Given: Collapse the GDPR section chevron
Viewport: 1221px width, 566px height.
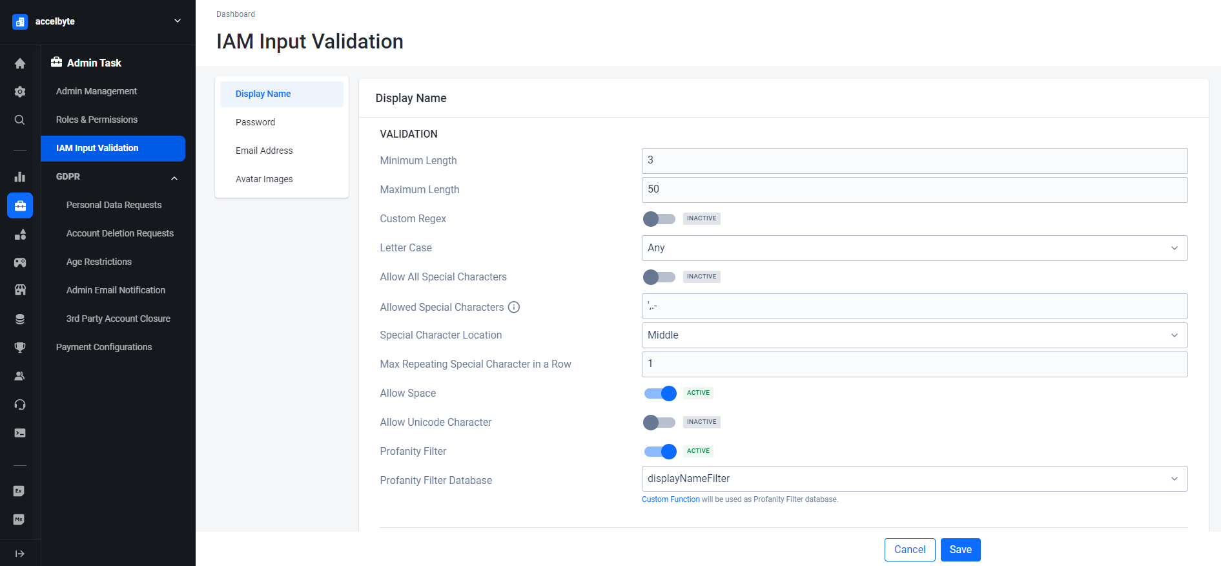Looking at the screenshot, I should tap(174, 178).
